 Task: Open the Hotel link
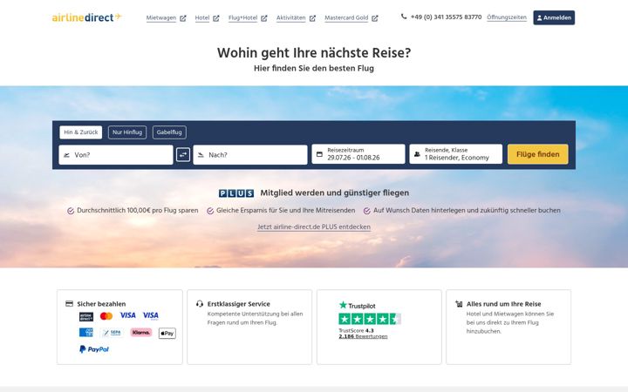click(202, 18)
